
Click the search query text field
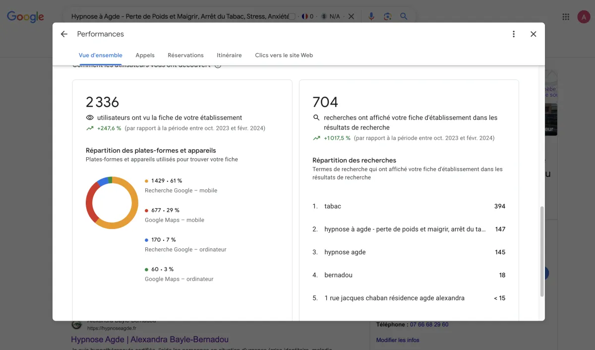(x=180, y=16)
